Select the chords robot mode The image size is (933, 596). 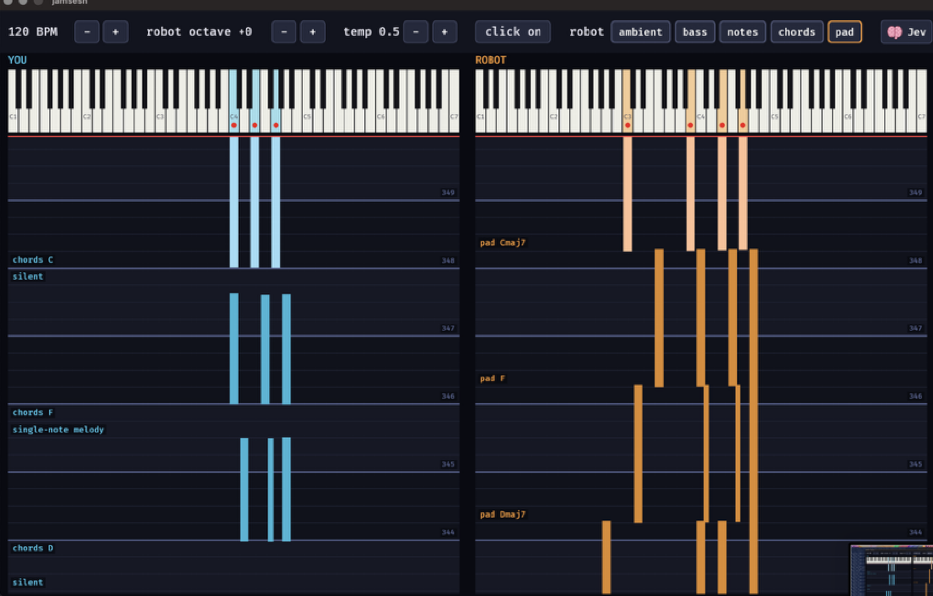tap(796, 32)
